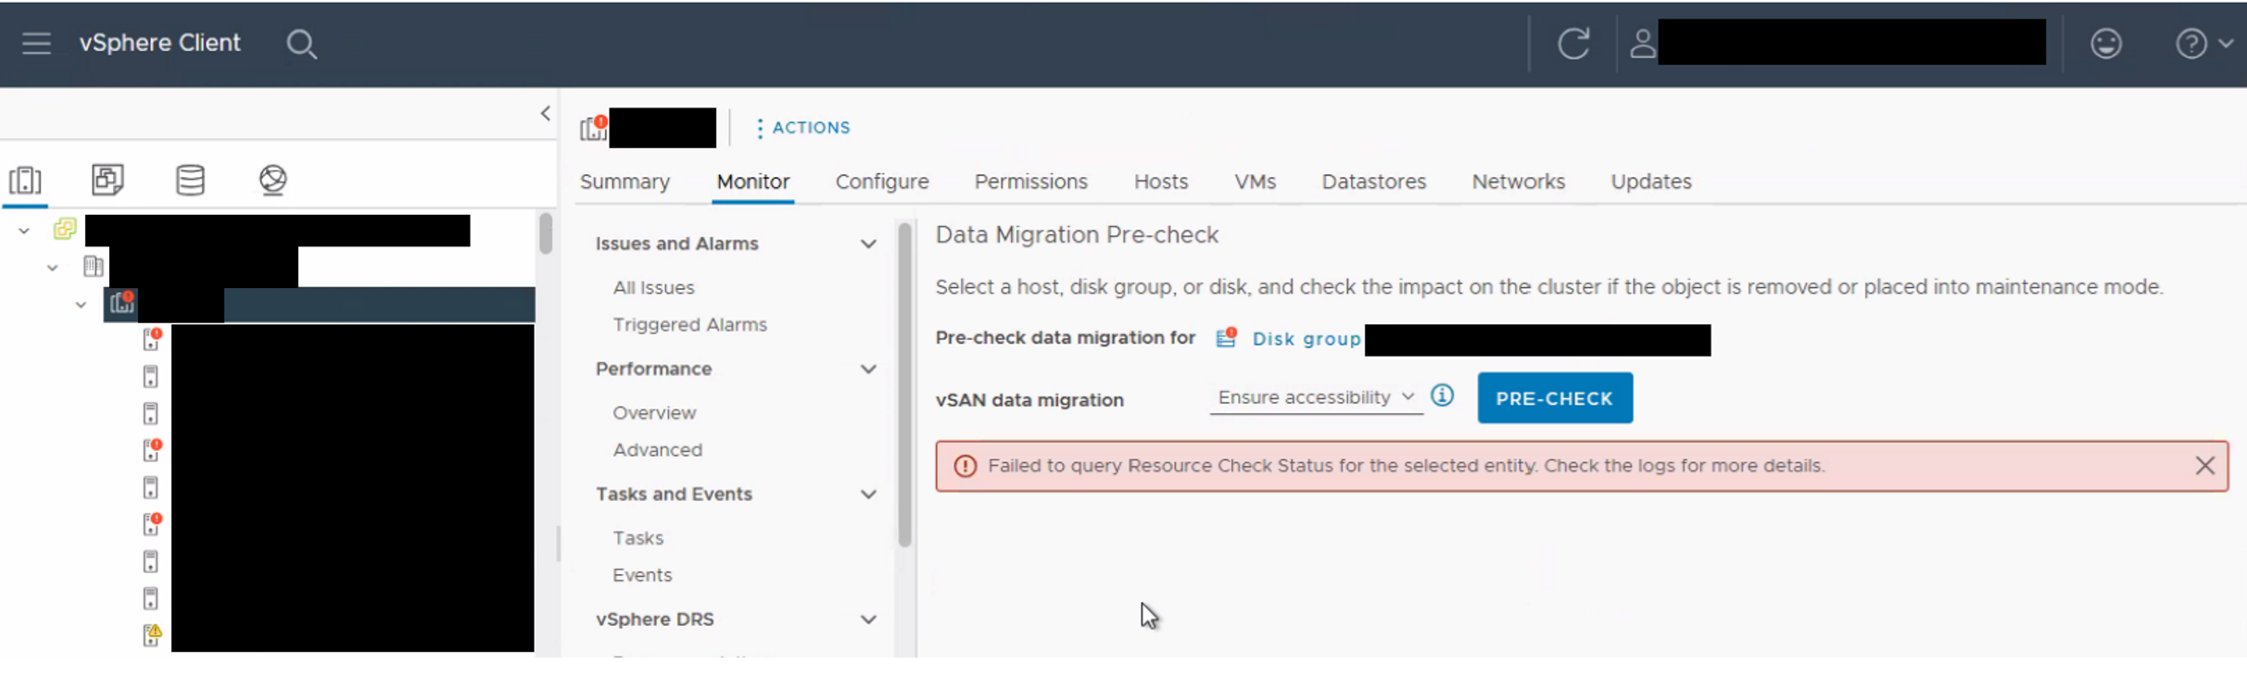Screen dimensions: 2247x677
Task: Open the smiley feedback icon
Action: point(2106,44)
